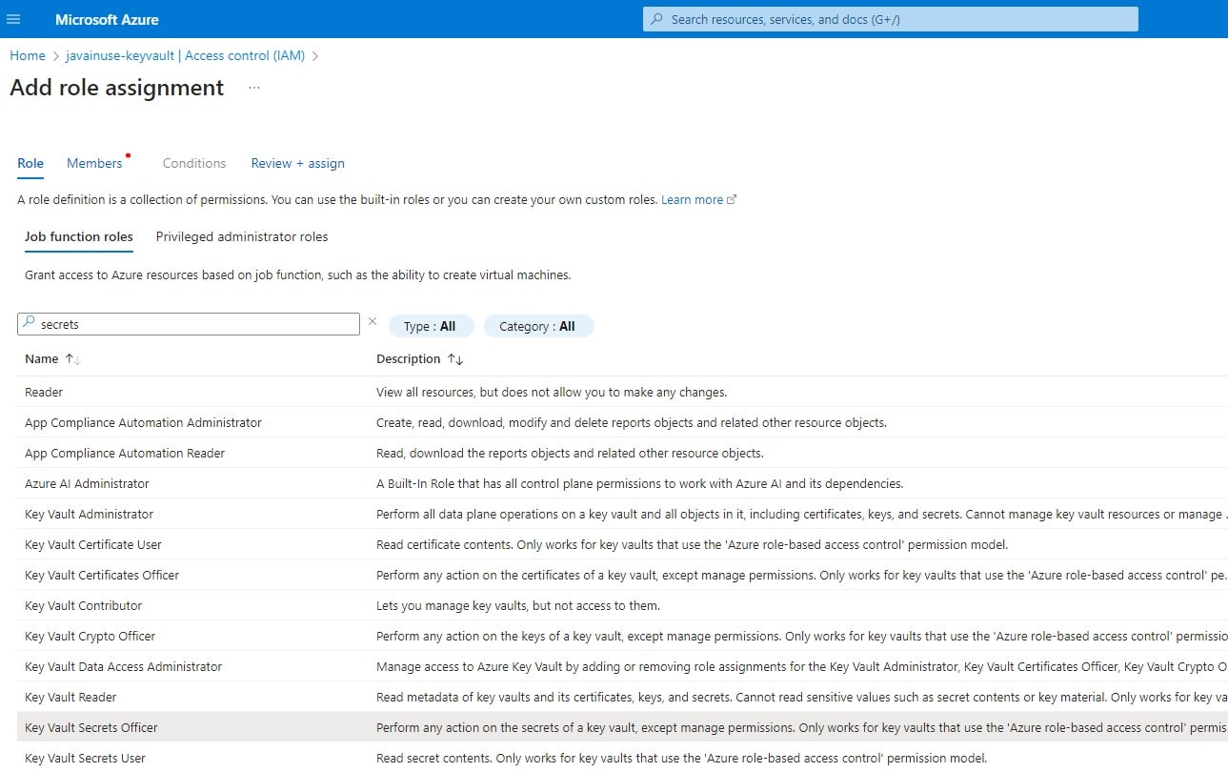Click the role search field containing secrets
This screenshot has height=772, width=1228.
(189, 324)
